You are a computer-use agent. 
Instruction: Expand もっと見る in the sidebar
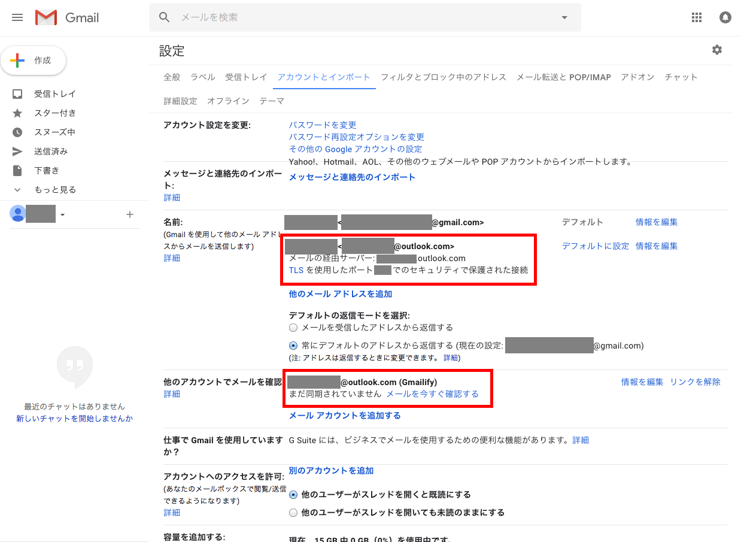coord(54,190)
